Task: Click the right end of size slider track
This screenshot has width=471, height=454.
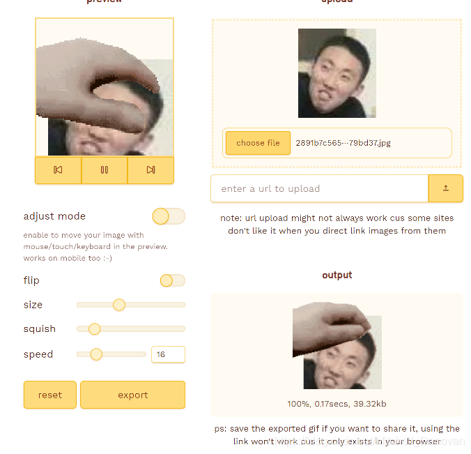Action: pos(183,305)
